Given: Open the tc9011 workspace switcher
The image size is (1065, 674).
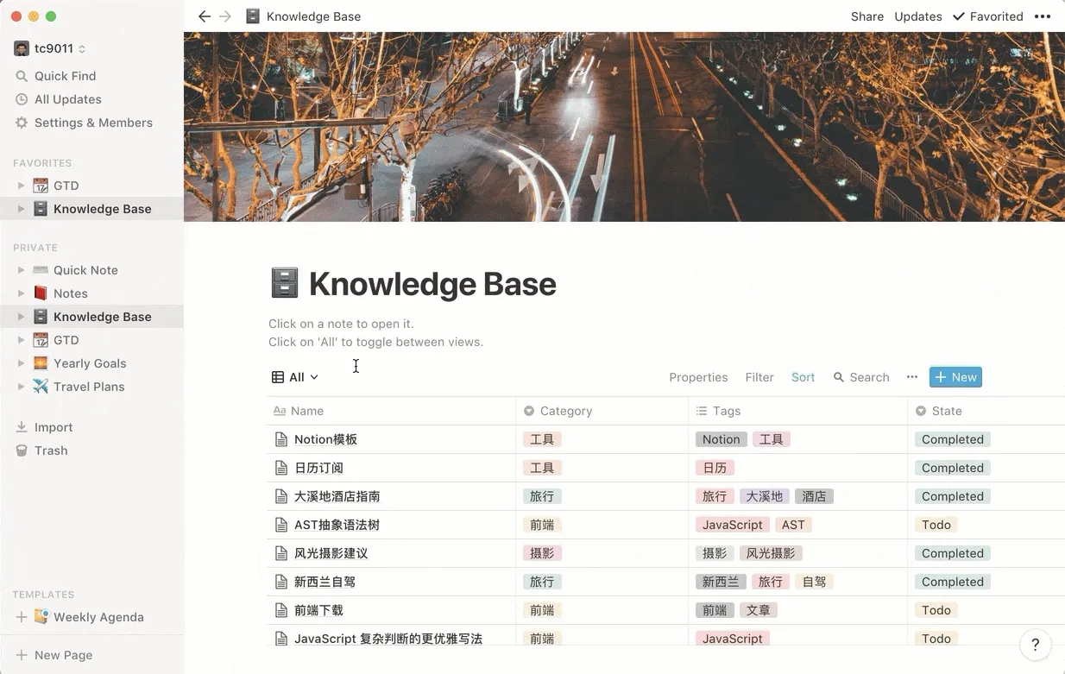Looking at the screenshot, I should 50,49.
